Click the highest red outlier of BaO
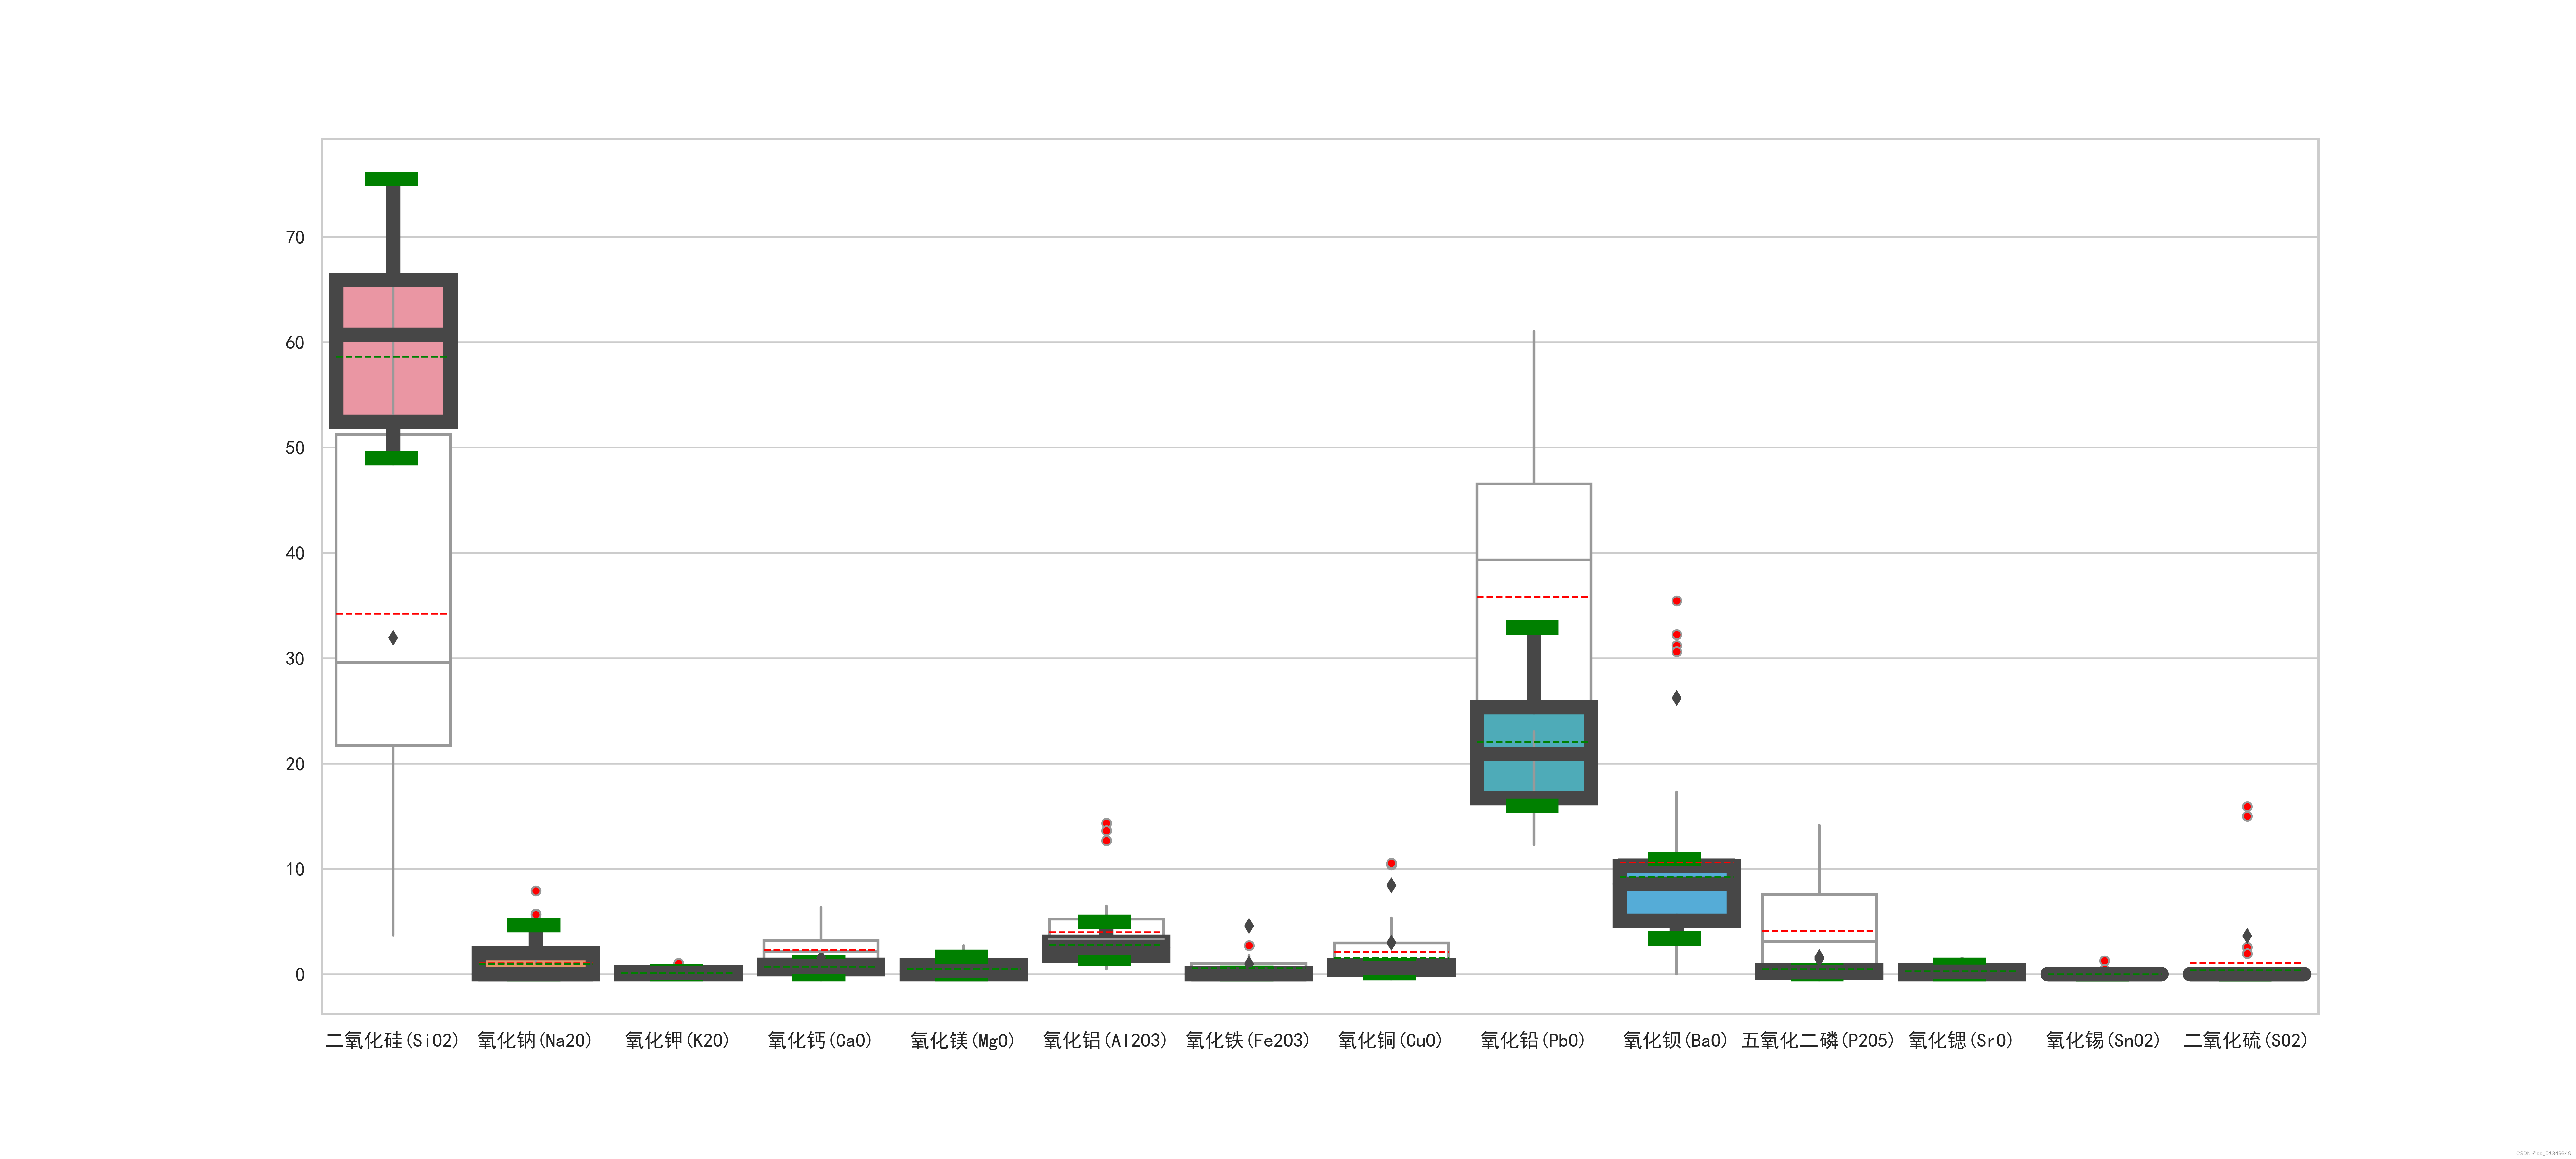 pos(1677,601)
